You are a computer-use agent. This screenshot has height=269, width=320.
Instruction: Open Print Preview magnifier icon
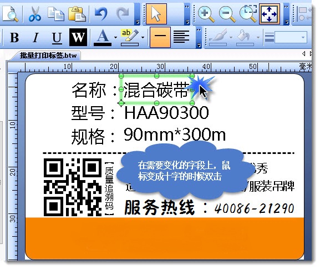pyautogui.click(x=10, y=14)
